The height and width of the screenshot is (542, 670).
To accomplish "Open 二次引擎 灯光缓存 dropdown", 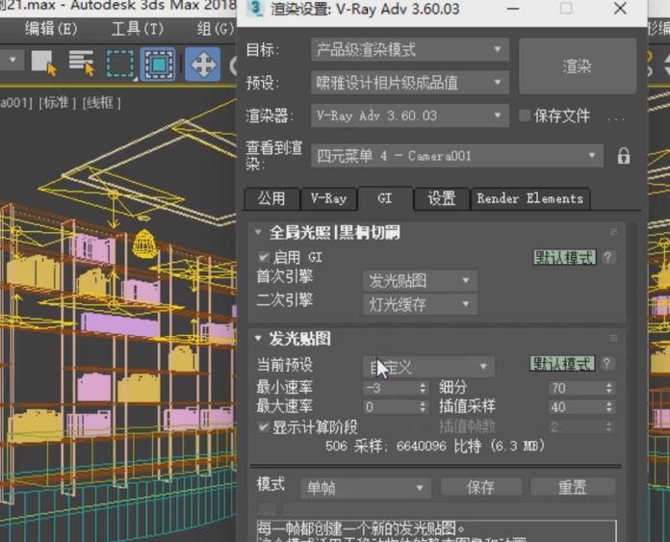I will pos(420,304).
